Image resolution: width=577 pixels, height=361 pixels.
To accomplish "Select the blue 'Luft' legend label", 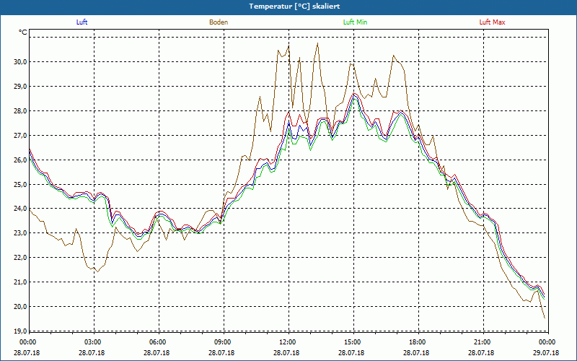I will (82, 22).
